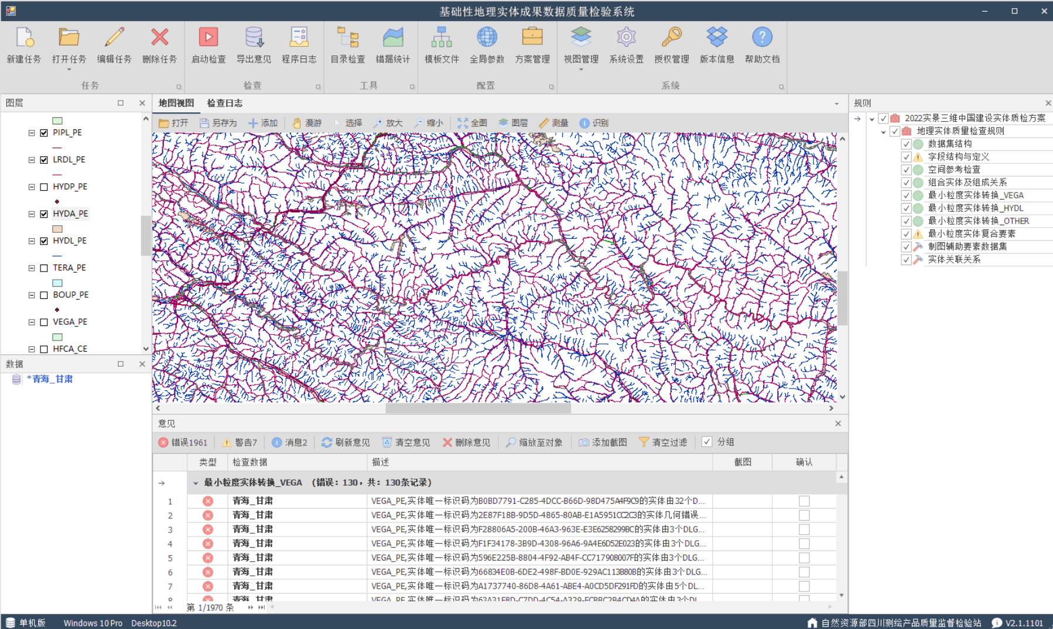Switch to the 检查日志 tab

click(x=224, y=103)
